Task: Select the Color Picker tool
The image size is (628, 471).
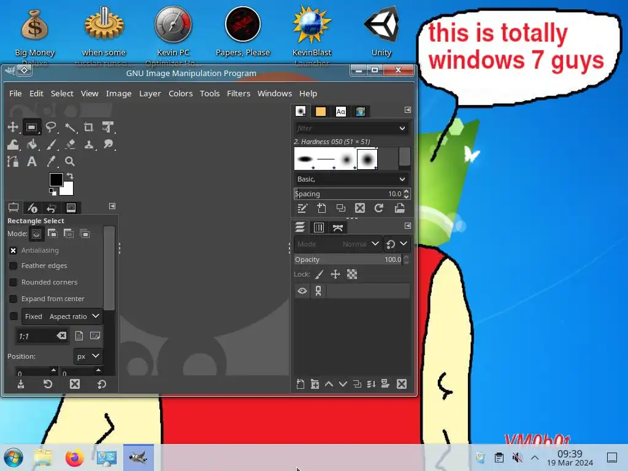Action: 51,161
